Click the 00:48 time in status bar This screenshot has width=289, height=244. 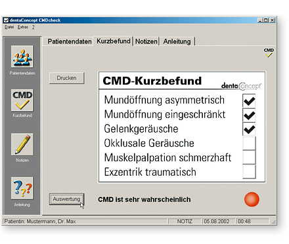click(x=244, y=222)
